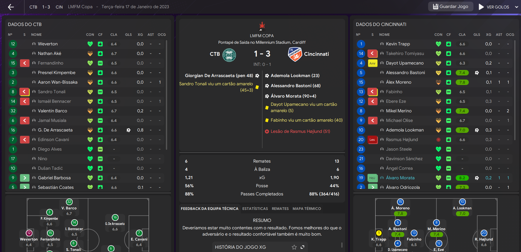Click the CTB club crest
Image resolution: width=521 pixels, height=252 pixels.
click(229, 55)
